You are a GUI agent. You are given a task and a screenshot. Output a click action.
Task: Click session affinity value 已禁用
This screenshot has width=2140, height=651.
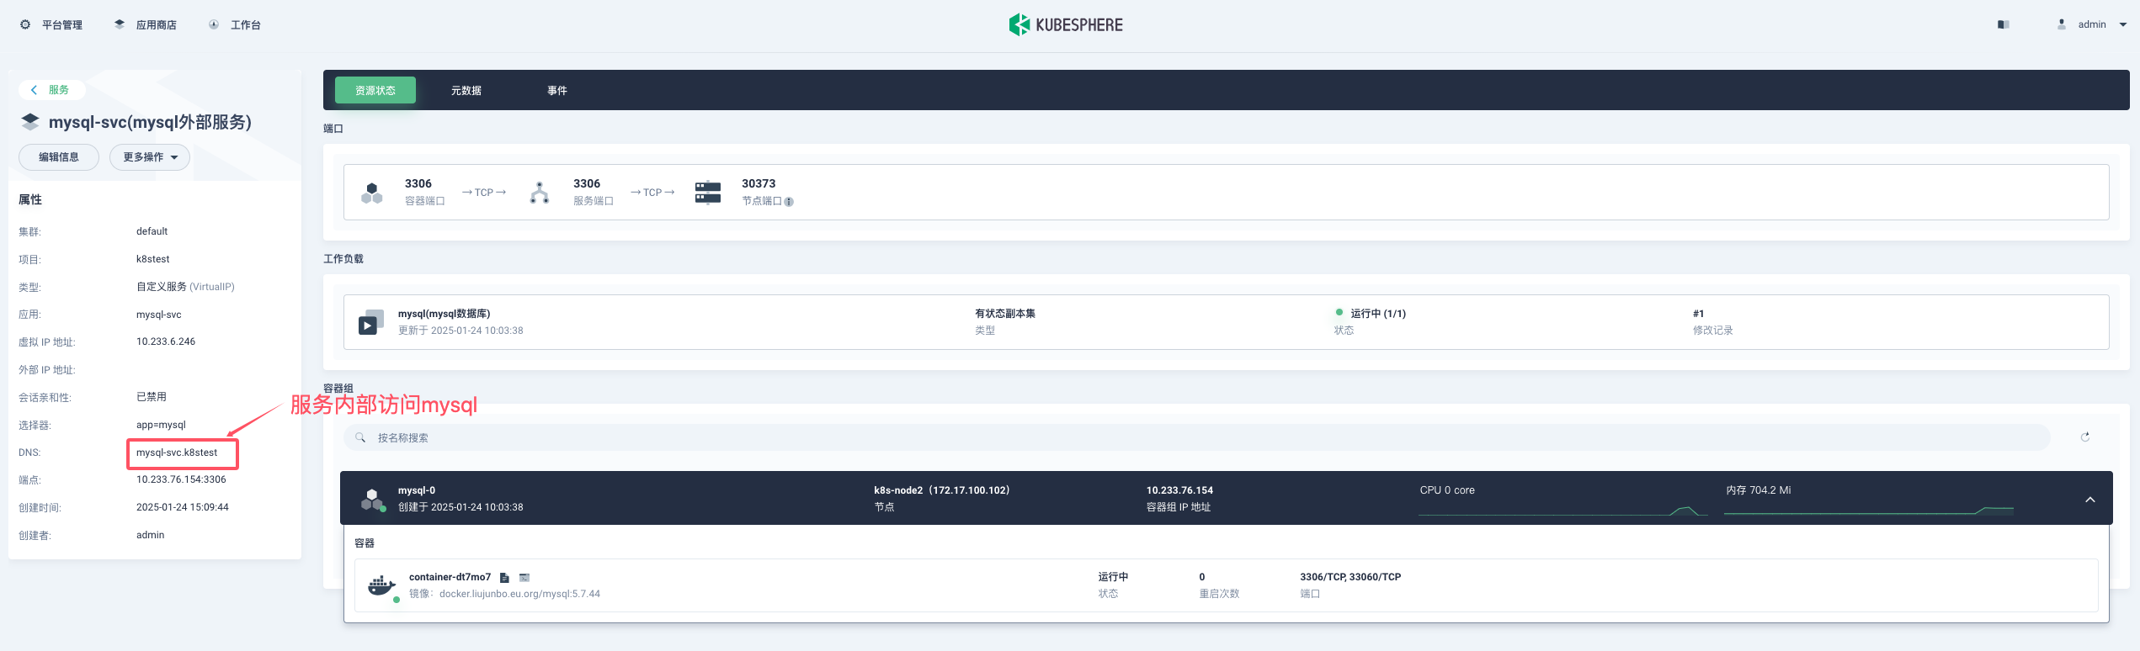click(152, 397)
